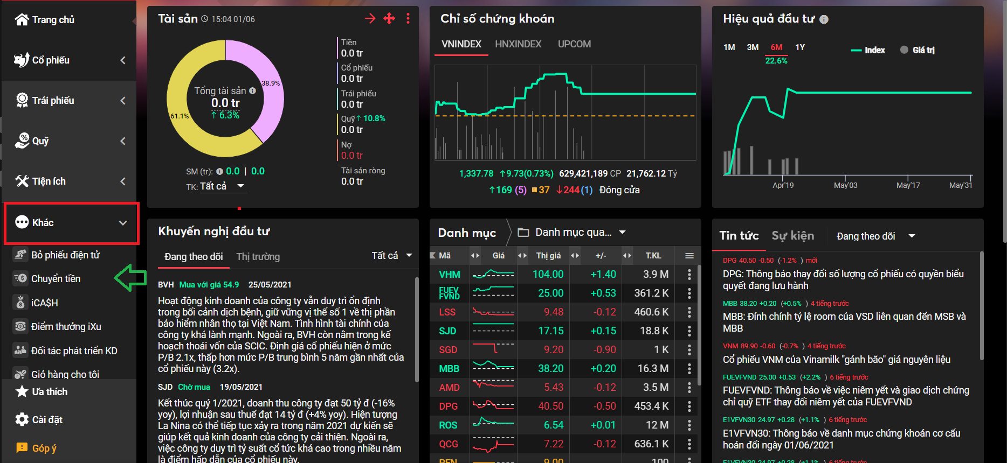The image size is (1007, 463).
Task: Open Góp ý feedback icon
Action: pos(22,448)
